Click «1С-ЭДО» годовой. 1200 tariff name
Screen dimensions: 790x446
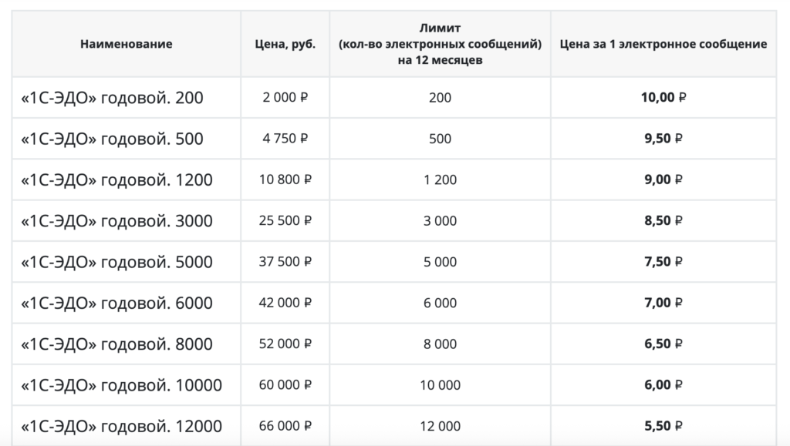pyautogui.click(x=116, y=179)
